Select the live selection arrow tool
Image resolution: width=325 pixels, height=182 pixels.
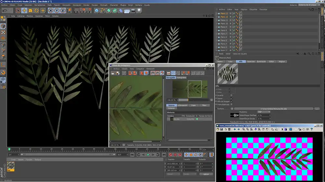click(x=18, y=10)
